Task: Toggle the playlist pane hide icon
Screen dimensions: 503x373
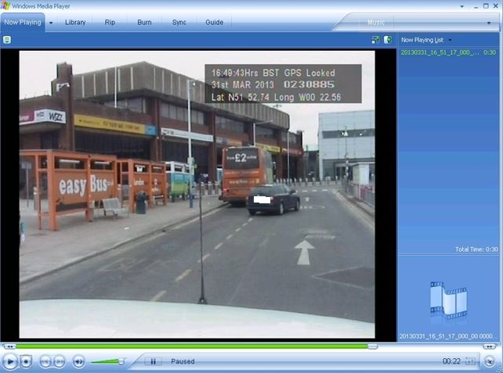Action: (x=388, y=40)
